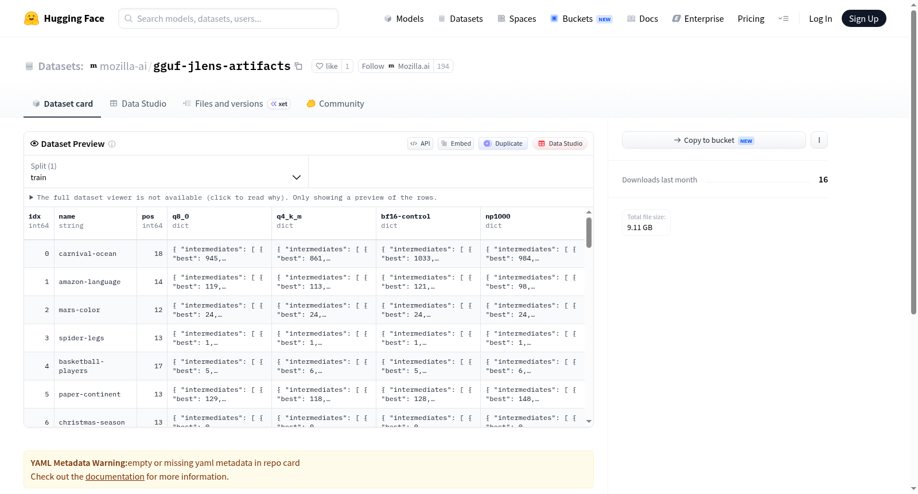Click the Embed button
918x494 pixels.
tap(456, 143)
